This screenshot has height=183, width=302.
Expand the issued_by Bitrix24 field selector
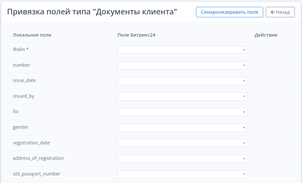182,96
